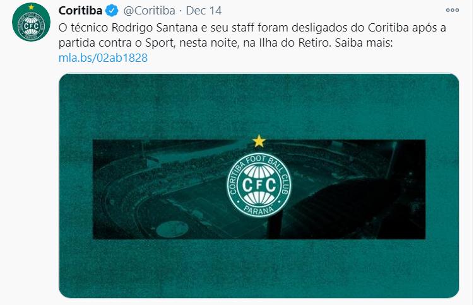Open the Coritiba display name link
Viewport: 474px width, 305px height.
[x=80, y=11]
